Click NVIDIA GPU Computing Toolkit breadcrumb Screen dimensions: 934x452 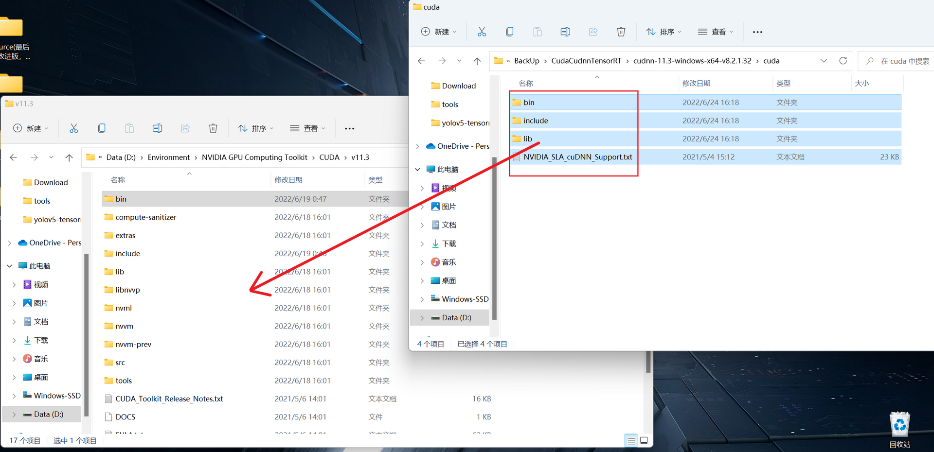[254, 157]
